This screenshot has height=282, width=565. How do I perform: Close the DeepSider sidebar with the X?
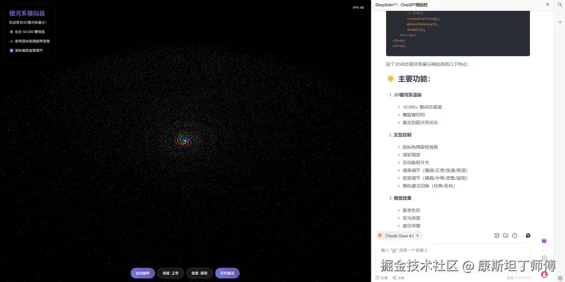[547, 5]
